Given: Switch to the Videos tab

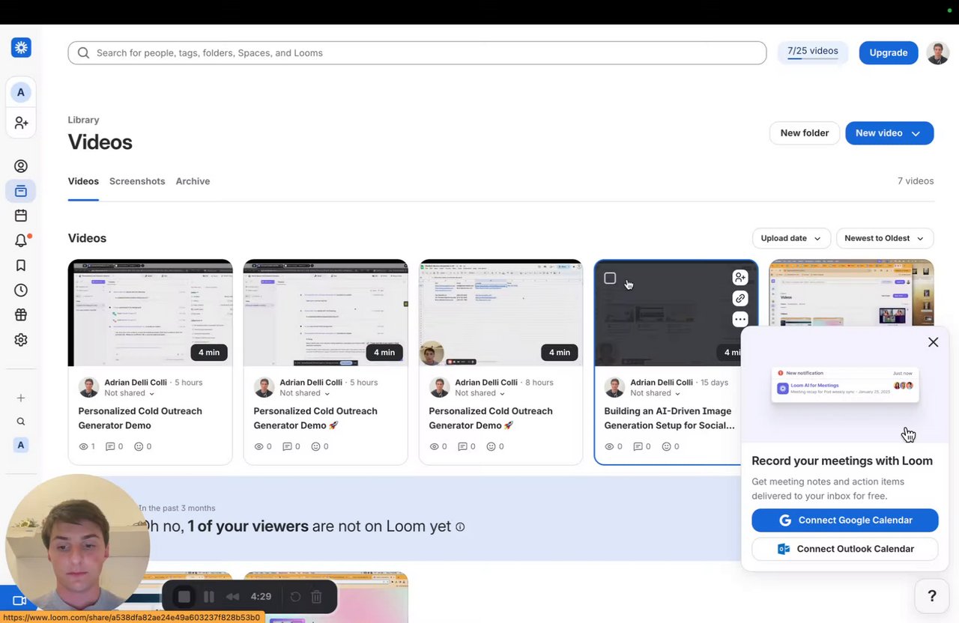Looking at the screenshot, I should pos(83,181).
